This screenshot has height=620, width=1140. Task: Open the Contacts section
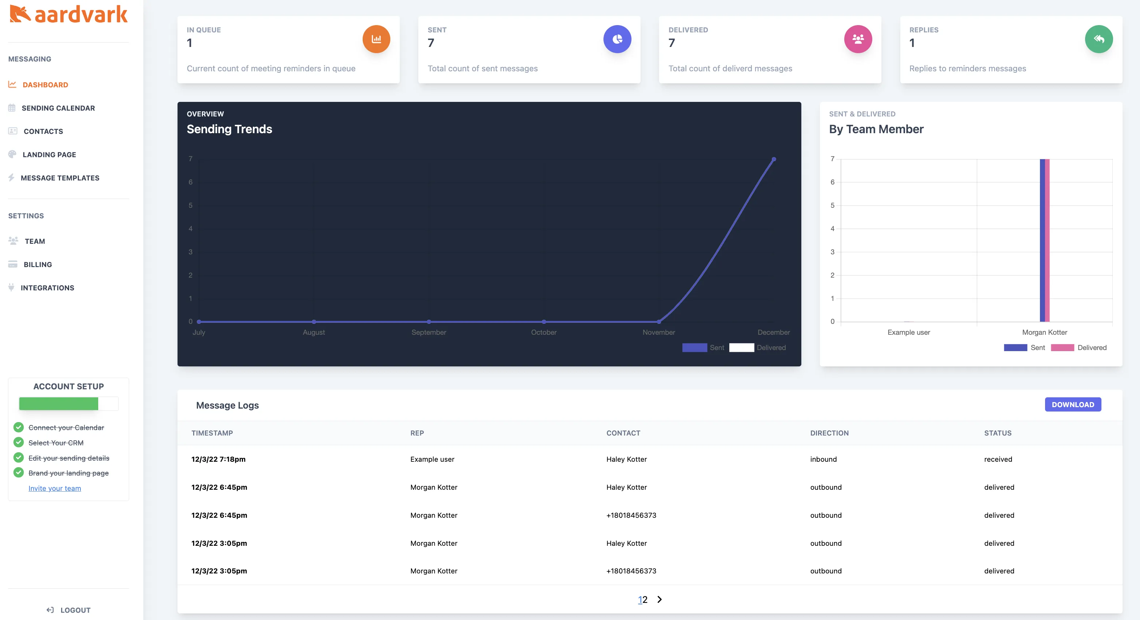(43, 131)
